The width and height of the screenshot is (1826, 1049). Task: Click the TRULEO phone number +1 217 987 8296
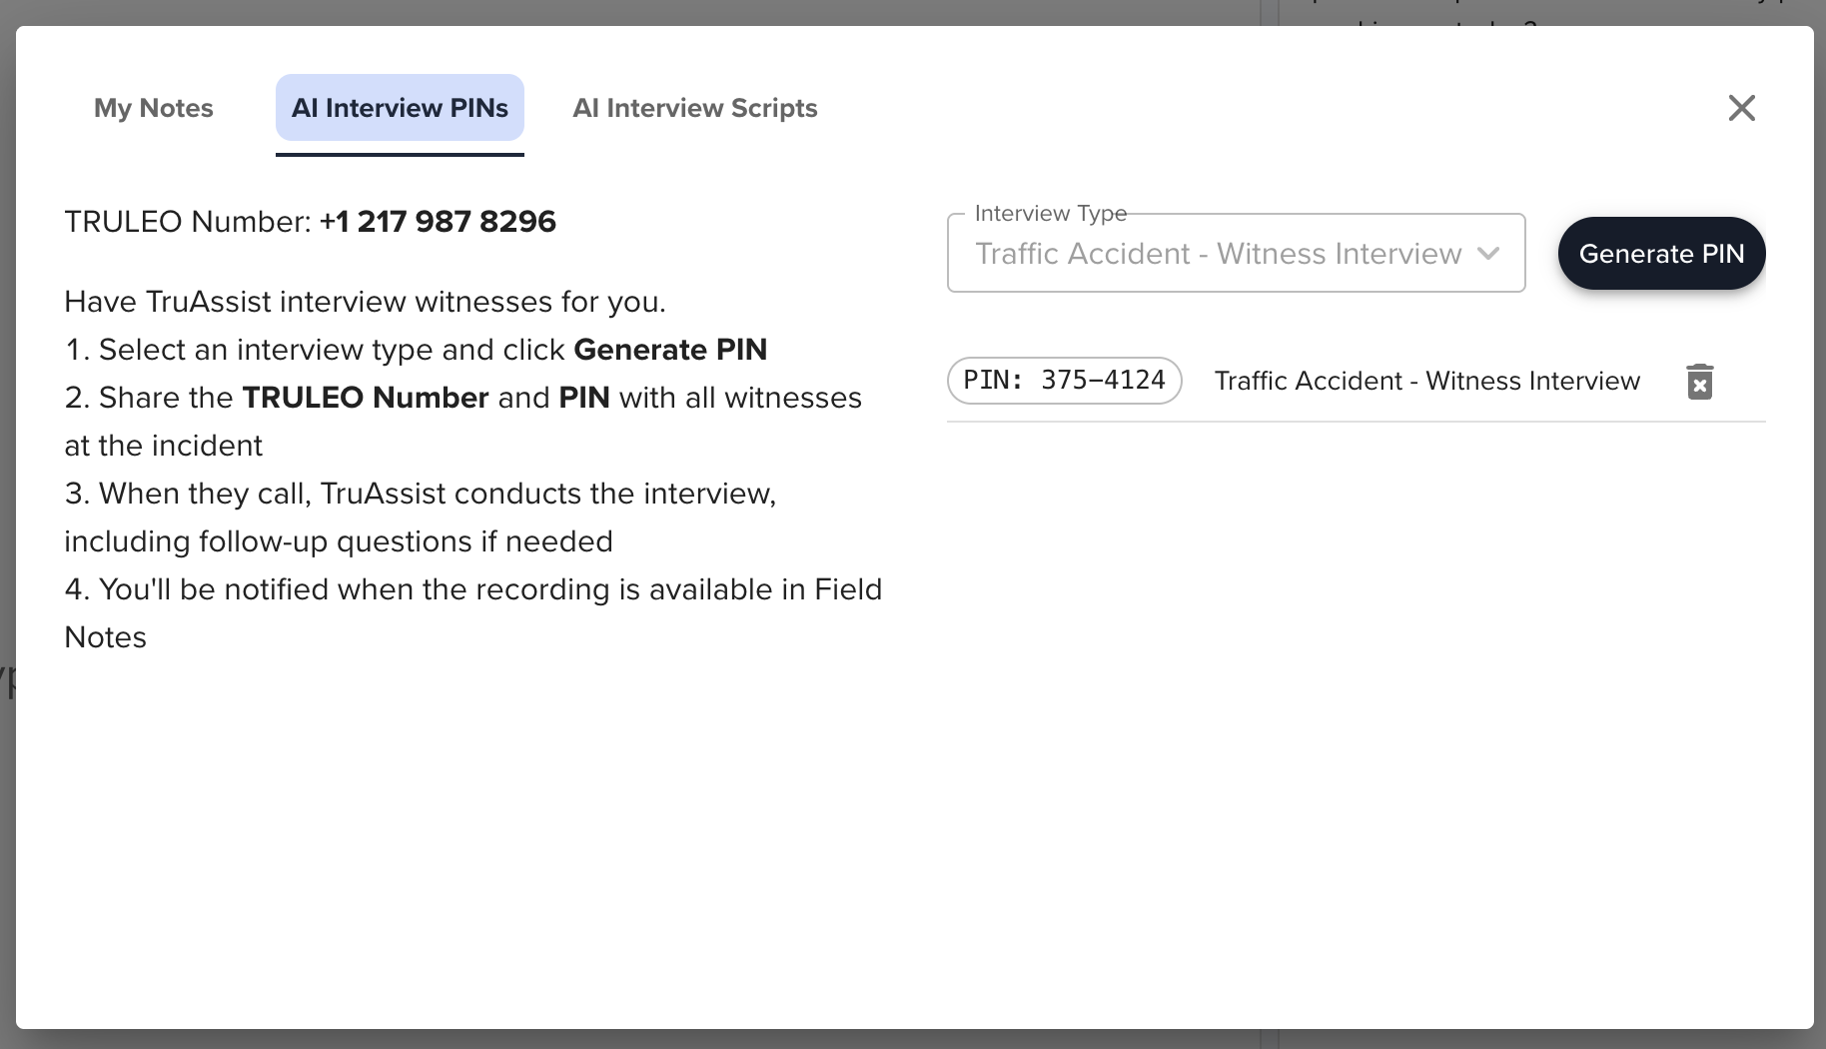click(x=438, y=222)
